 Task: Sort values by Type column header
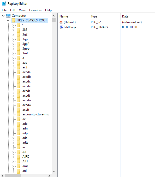pyautogui.click(x=105, y=16)
